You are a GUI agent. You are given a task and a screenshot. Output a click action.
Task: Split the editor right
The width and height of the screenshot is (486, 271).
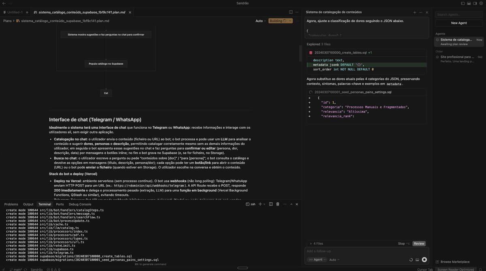pyautogui.click(x=291, y=13)
